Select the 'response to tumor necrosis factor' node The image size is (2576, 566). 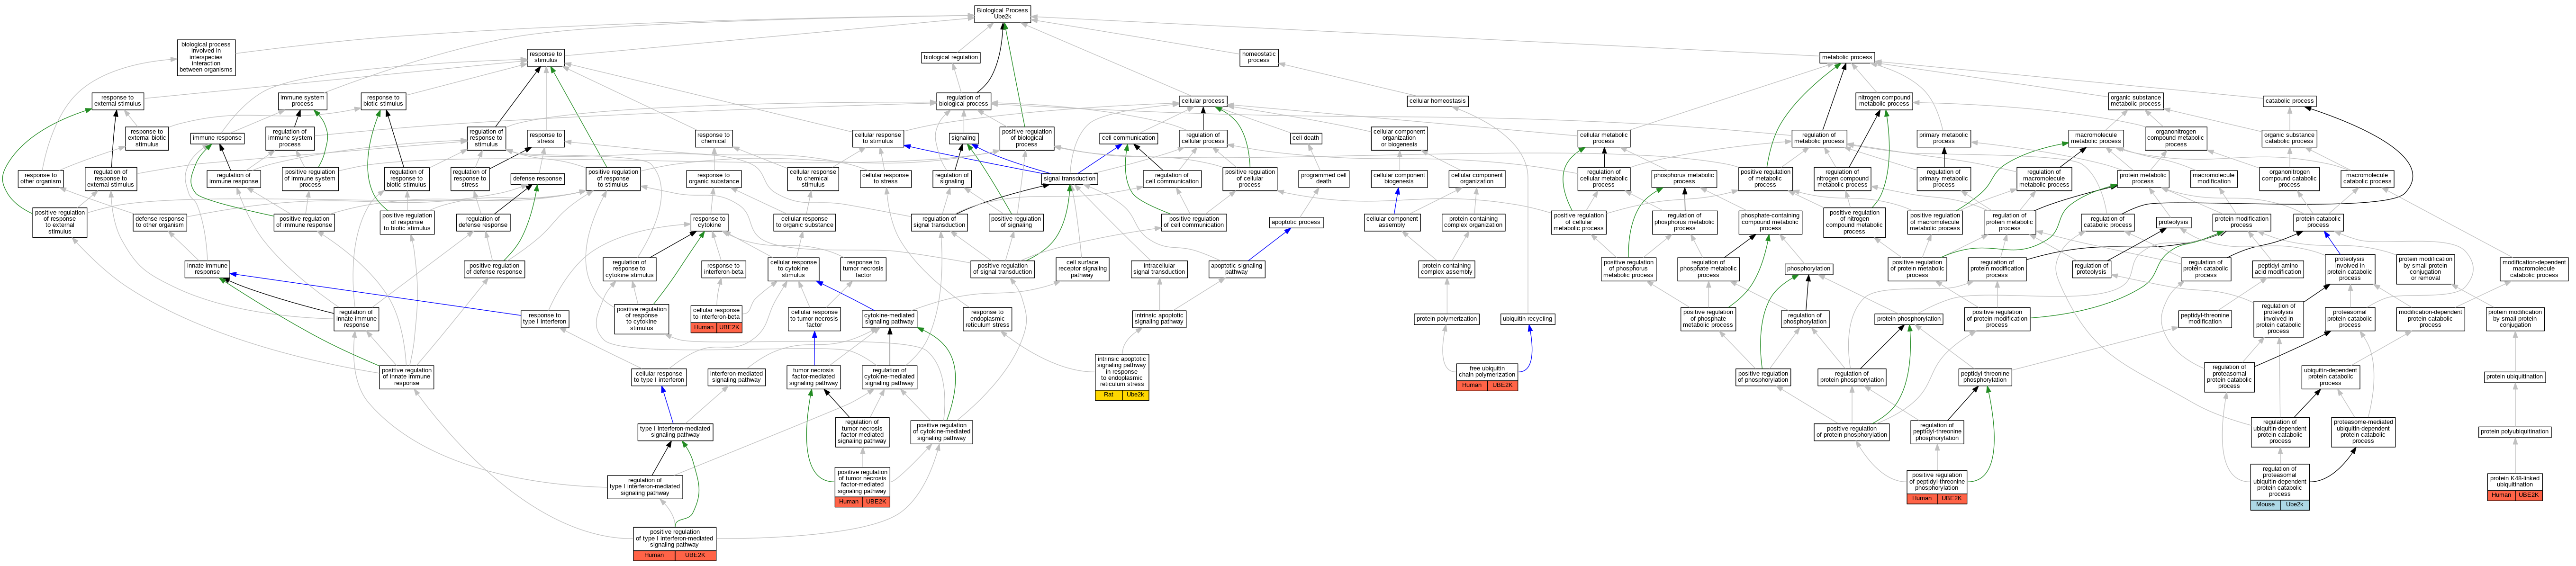(863, 269)
